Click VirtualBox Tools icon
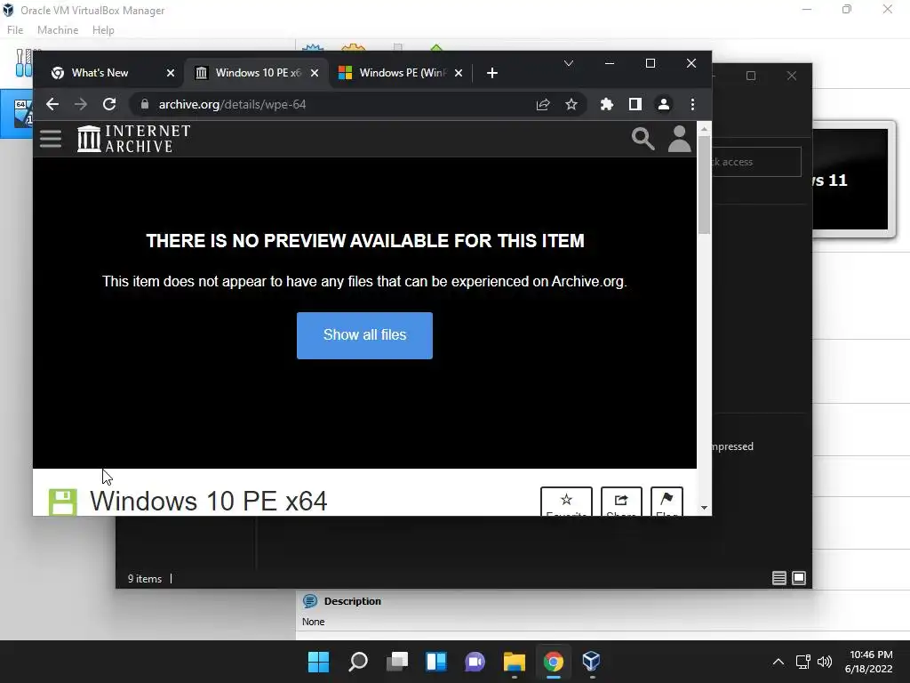Image resolution: width=910 pixels, height=683 pixels. [x=23, y=63]
